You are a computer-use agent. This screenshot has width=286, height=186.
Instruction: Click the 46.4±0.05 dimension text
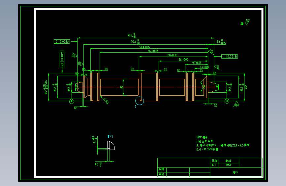click(153, 51)
